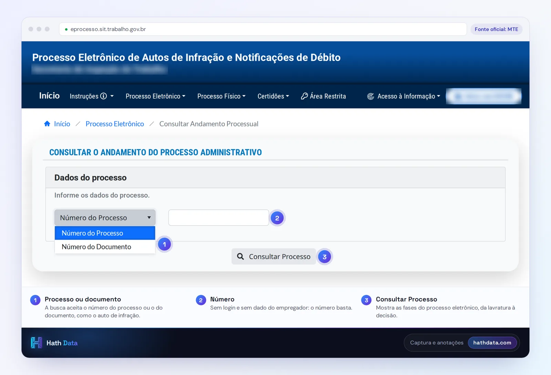Click the Acesso à Informação spiral icon

point(371,96)
